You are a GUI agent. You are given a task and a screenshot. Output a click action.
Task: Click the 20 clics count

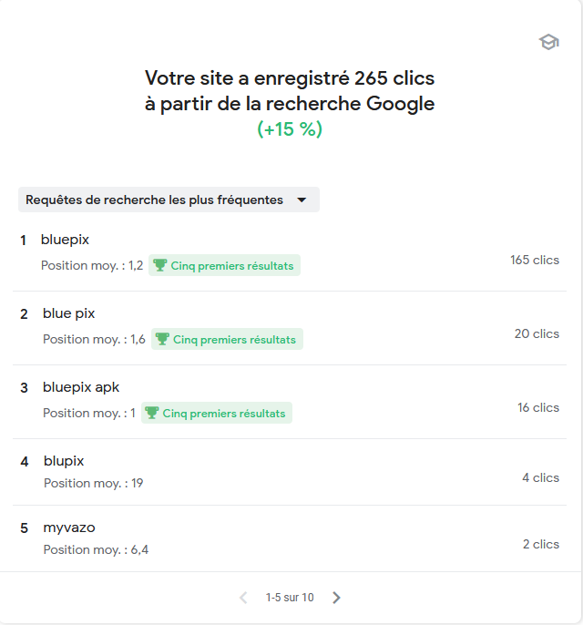click(537, 334)
